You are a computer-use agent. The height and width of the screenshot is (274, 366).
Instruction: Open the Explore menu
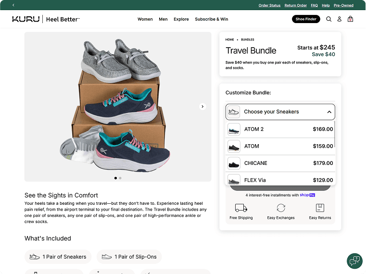[181, 19]
